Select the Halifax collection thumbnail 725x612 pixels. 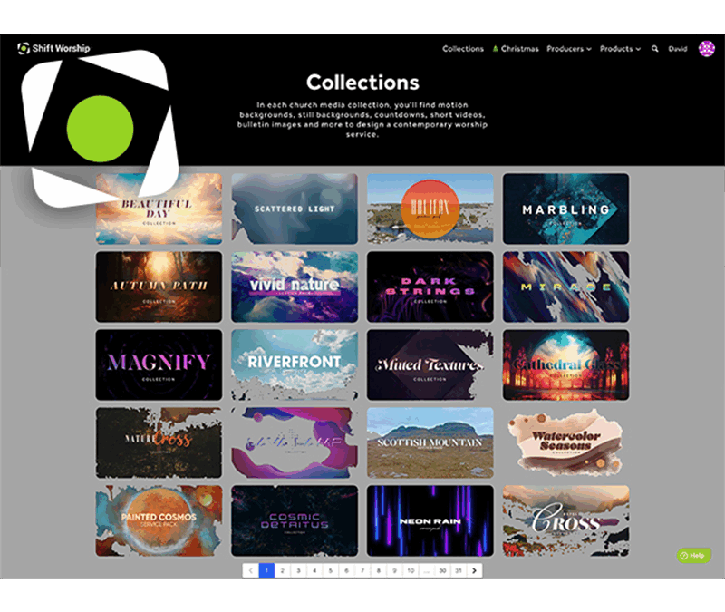430,209
